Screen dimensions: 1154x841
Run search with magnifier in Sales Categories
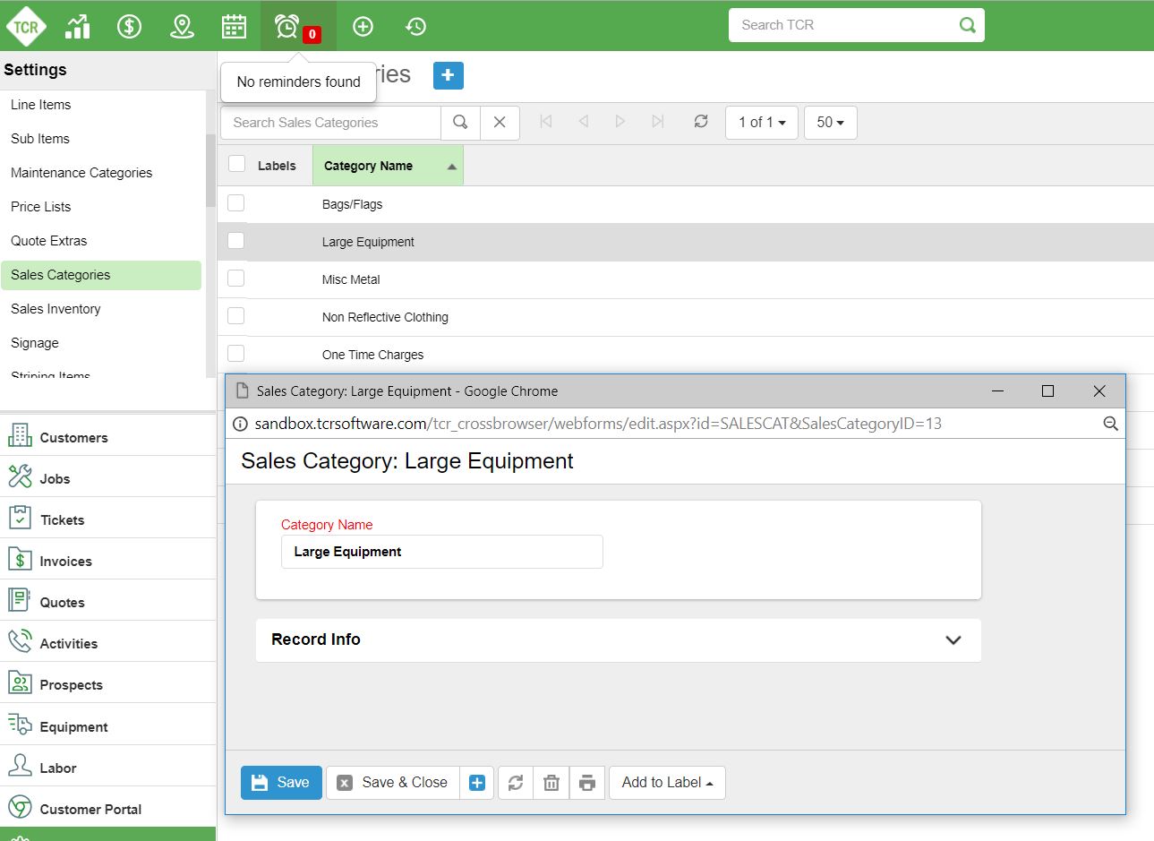(460, 123)
